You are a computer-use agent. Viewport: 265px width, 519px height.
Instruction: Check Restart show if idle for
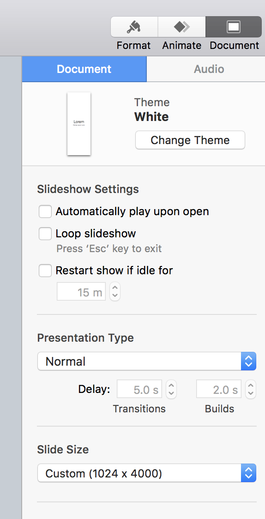(45, 271)
